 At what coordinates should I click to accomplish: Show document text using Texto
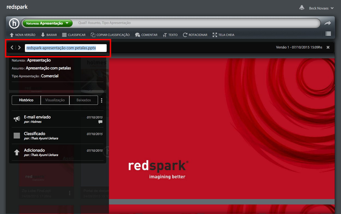170,35
